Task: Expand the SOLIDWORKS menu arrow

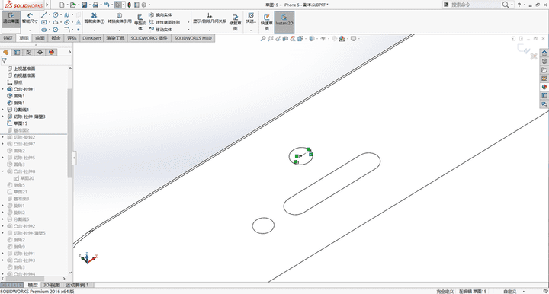Action: 47,5
